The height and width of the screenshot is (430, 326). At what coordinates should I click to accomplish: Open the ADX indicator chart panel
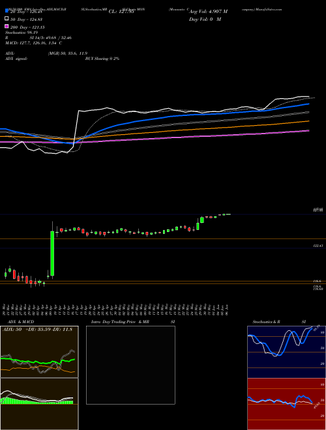[x=39, y=352]
